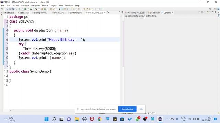This screenshot has height=123, width=220.
Task: Click Open Console icon in Console view
Action: point(208,12)
